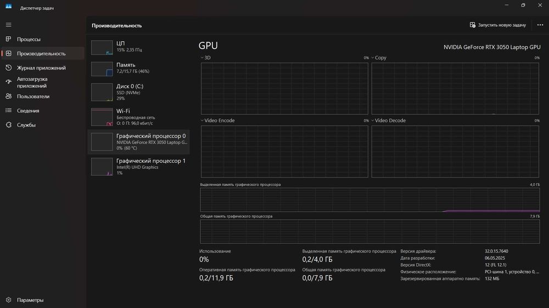Image resolution: width=549 pixels, height=308 pixels.
Task: Click the 0,2/4,0 ГБ dedicated memory value
Action: pos(317,259)
